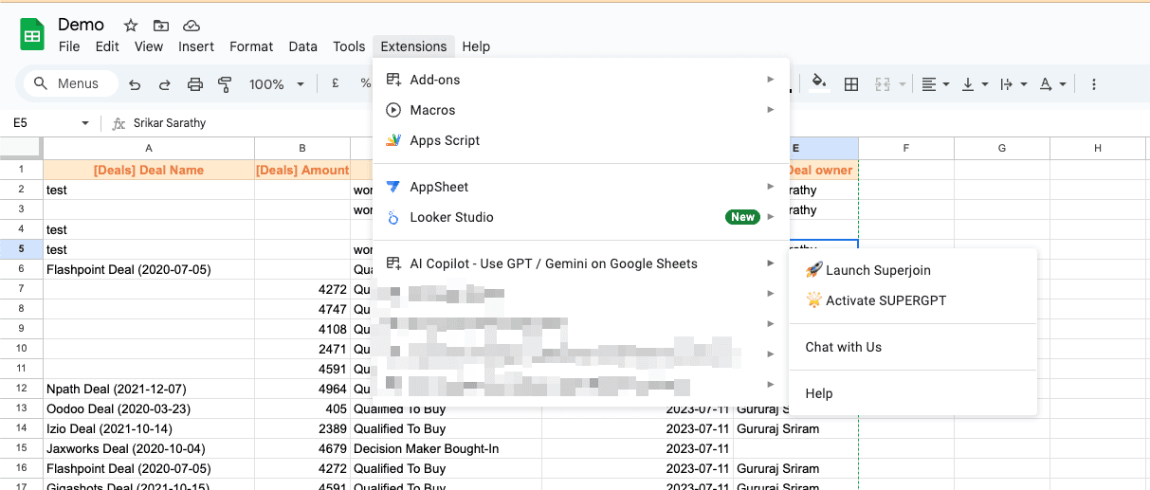Click the AppSheet logo icon
This screenshot has width=1150, height=490.
pos(393,187)
